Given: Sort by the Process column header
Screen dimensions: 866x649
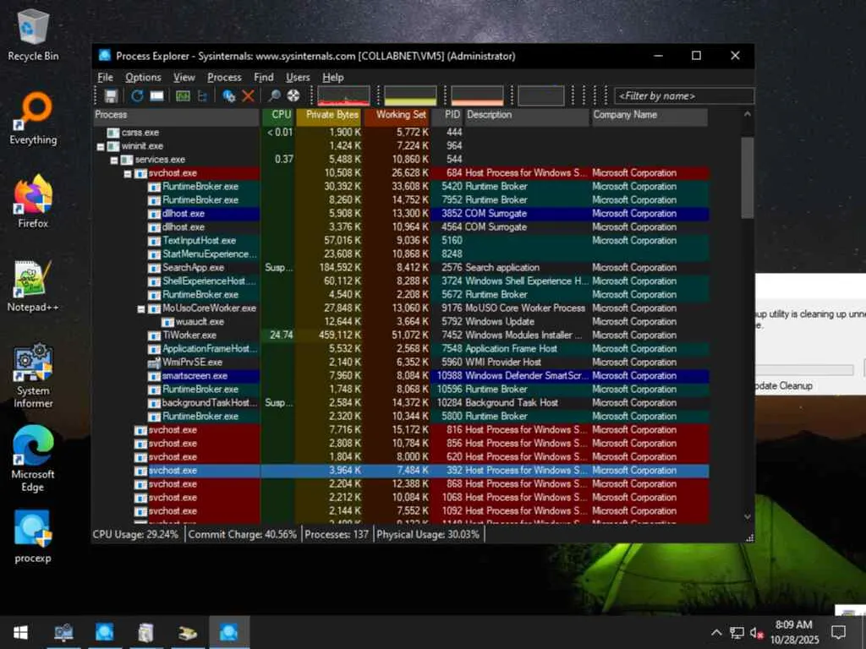Looking at the screenshot, I should pyautogui.click(x=176, y=115).
